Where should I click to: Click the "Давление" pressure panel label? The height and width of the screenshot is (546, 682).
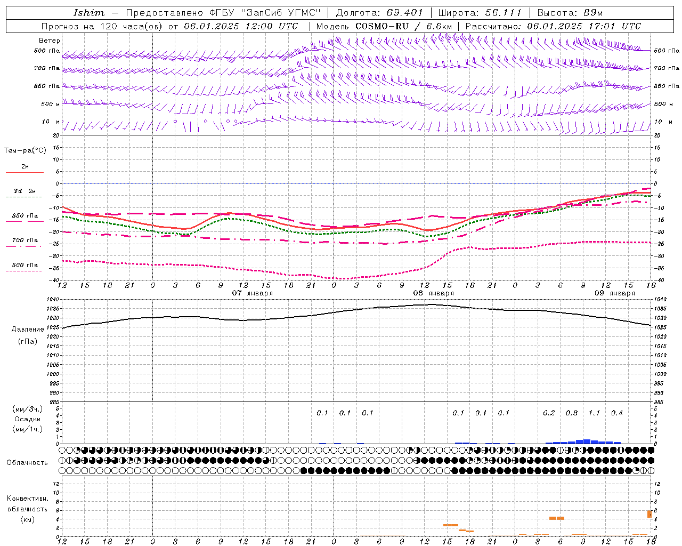click(28, 330)
